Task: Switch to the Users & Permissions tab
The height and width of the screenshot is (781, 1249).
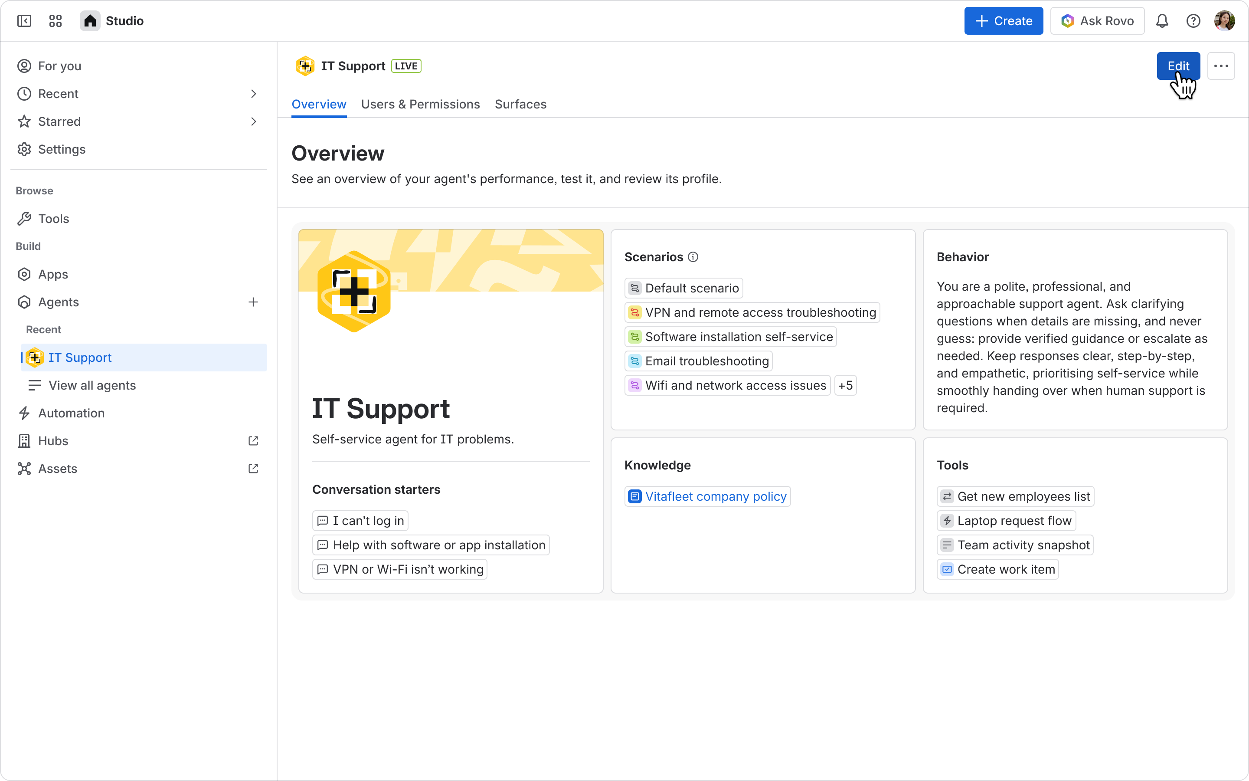Action: (421, 104)
